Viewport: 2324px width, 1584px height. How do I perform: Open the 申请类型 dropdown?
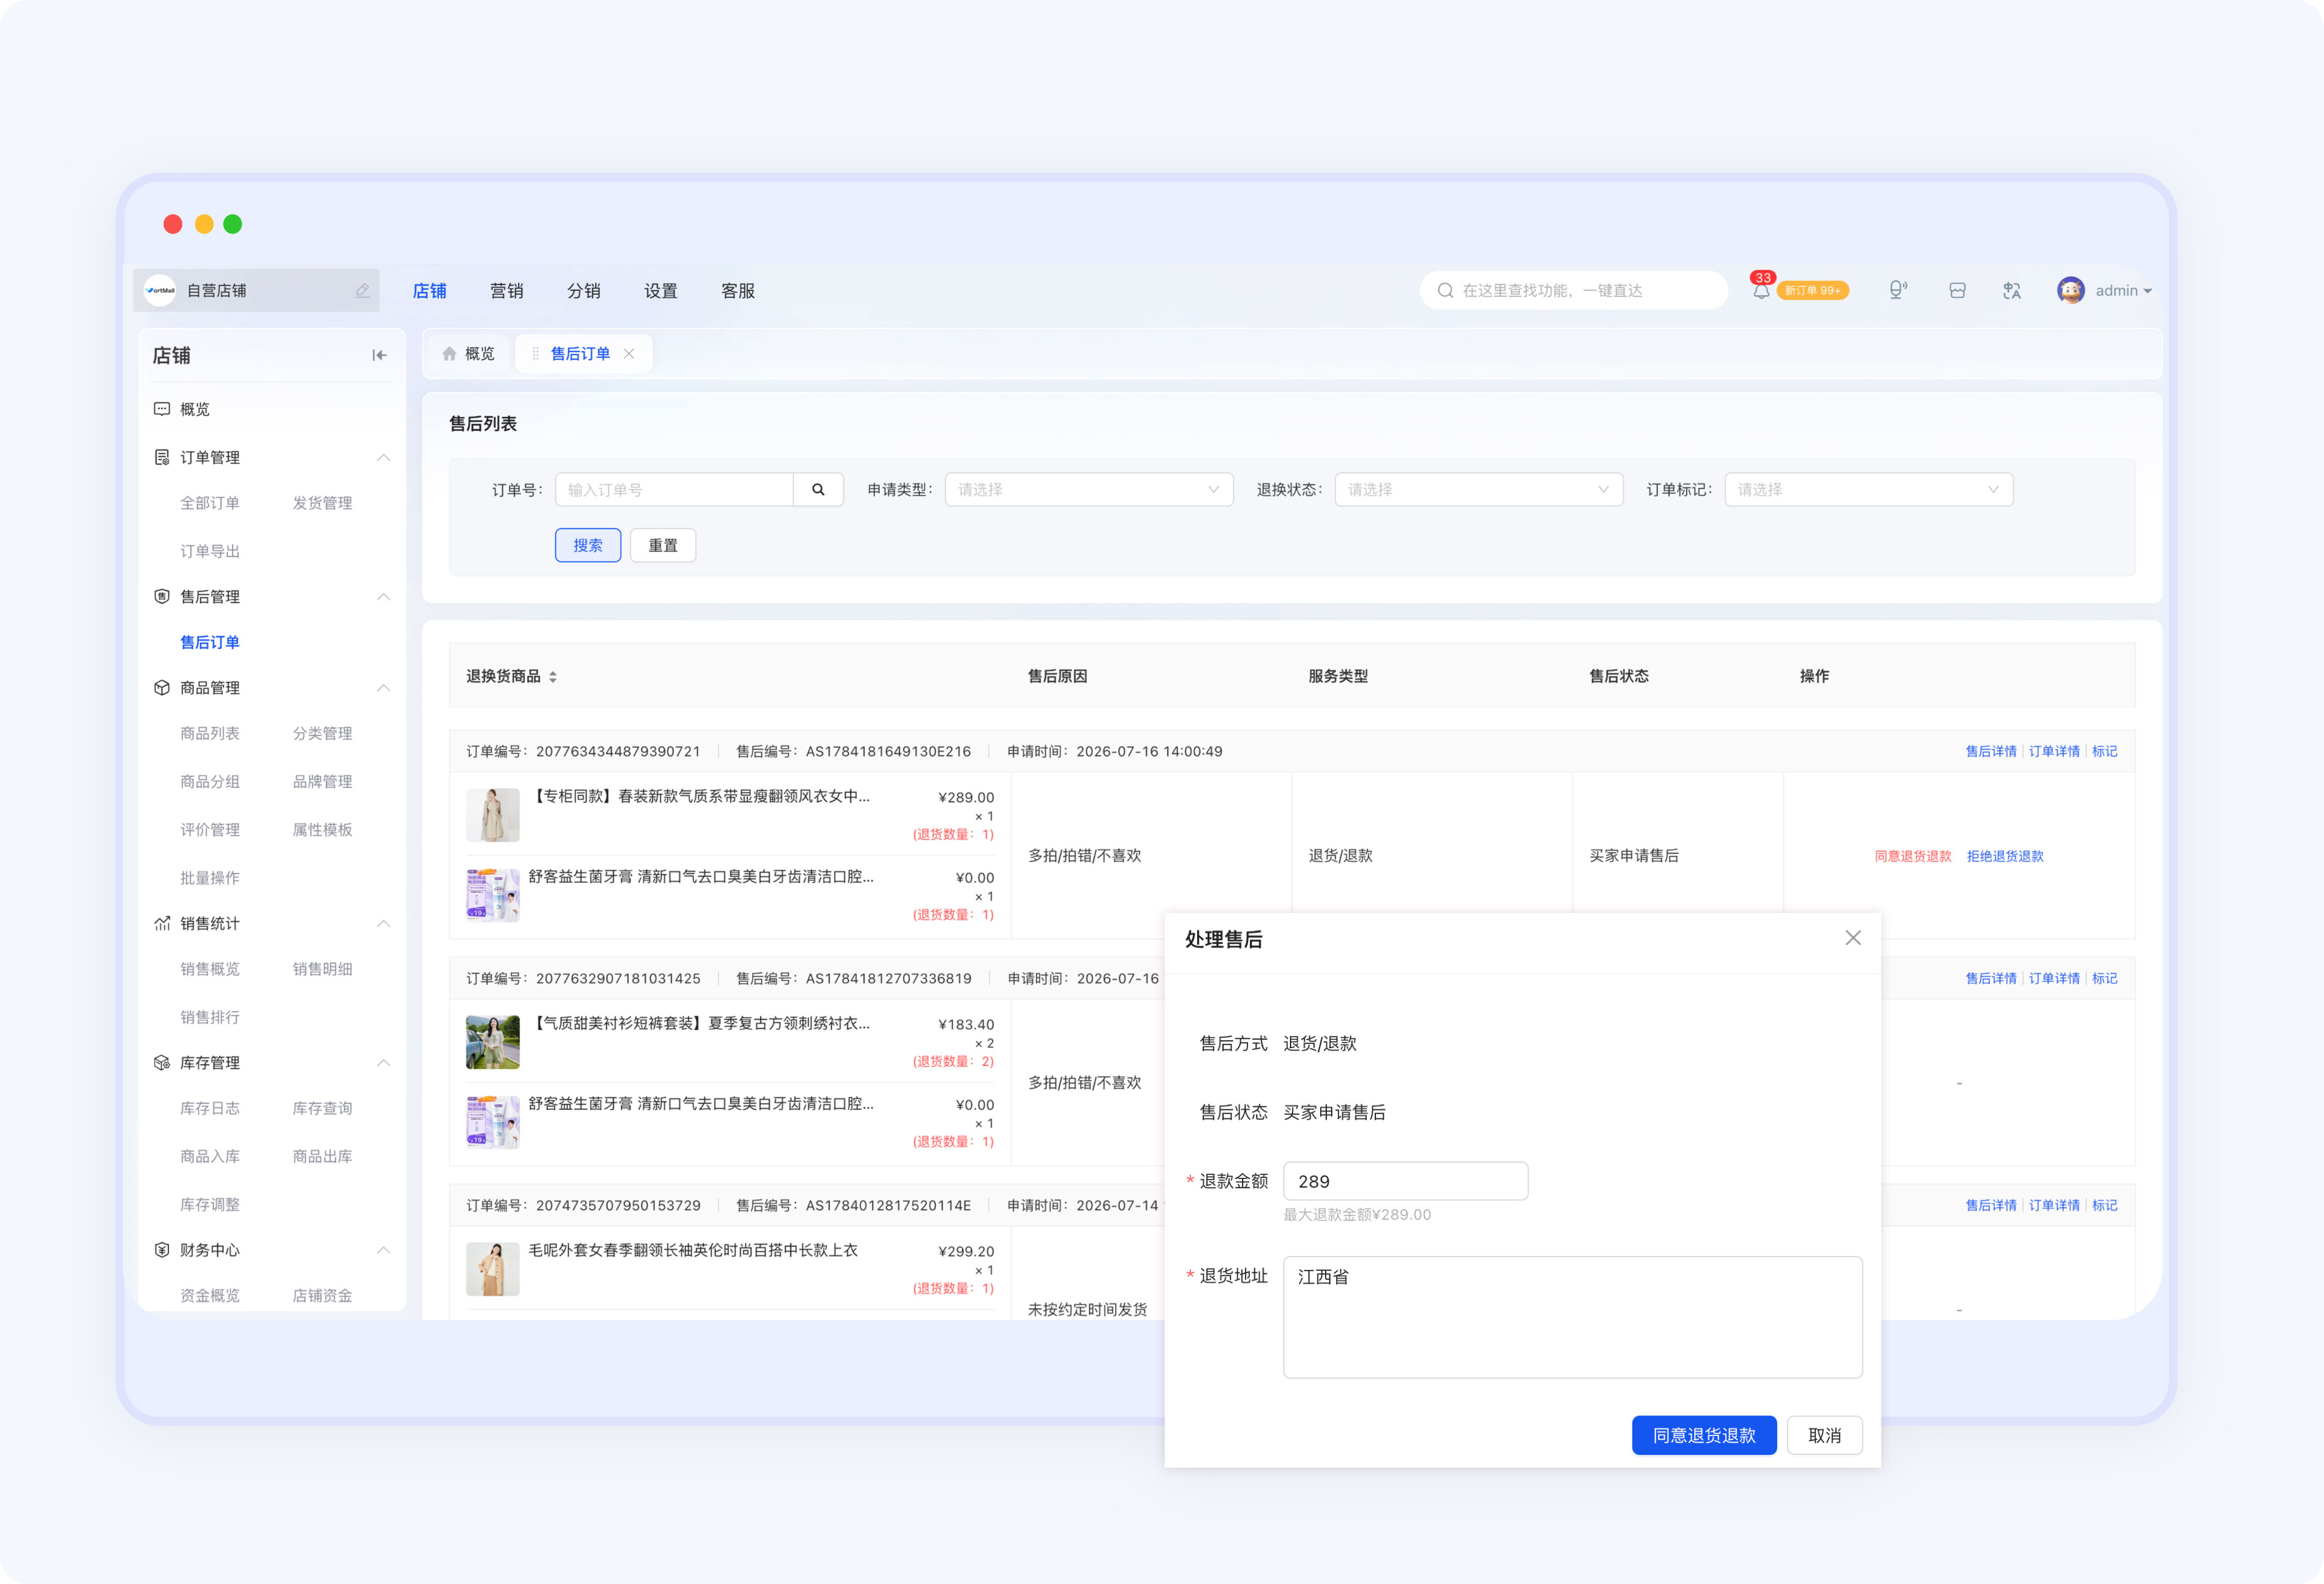click(1088, 489)
